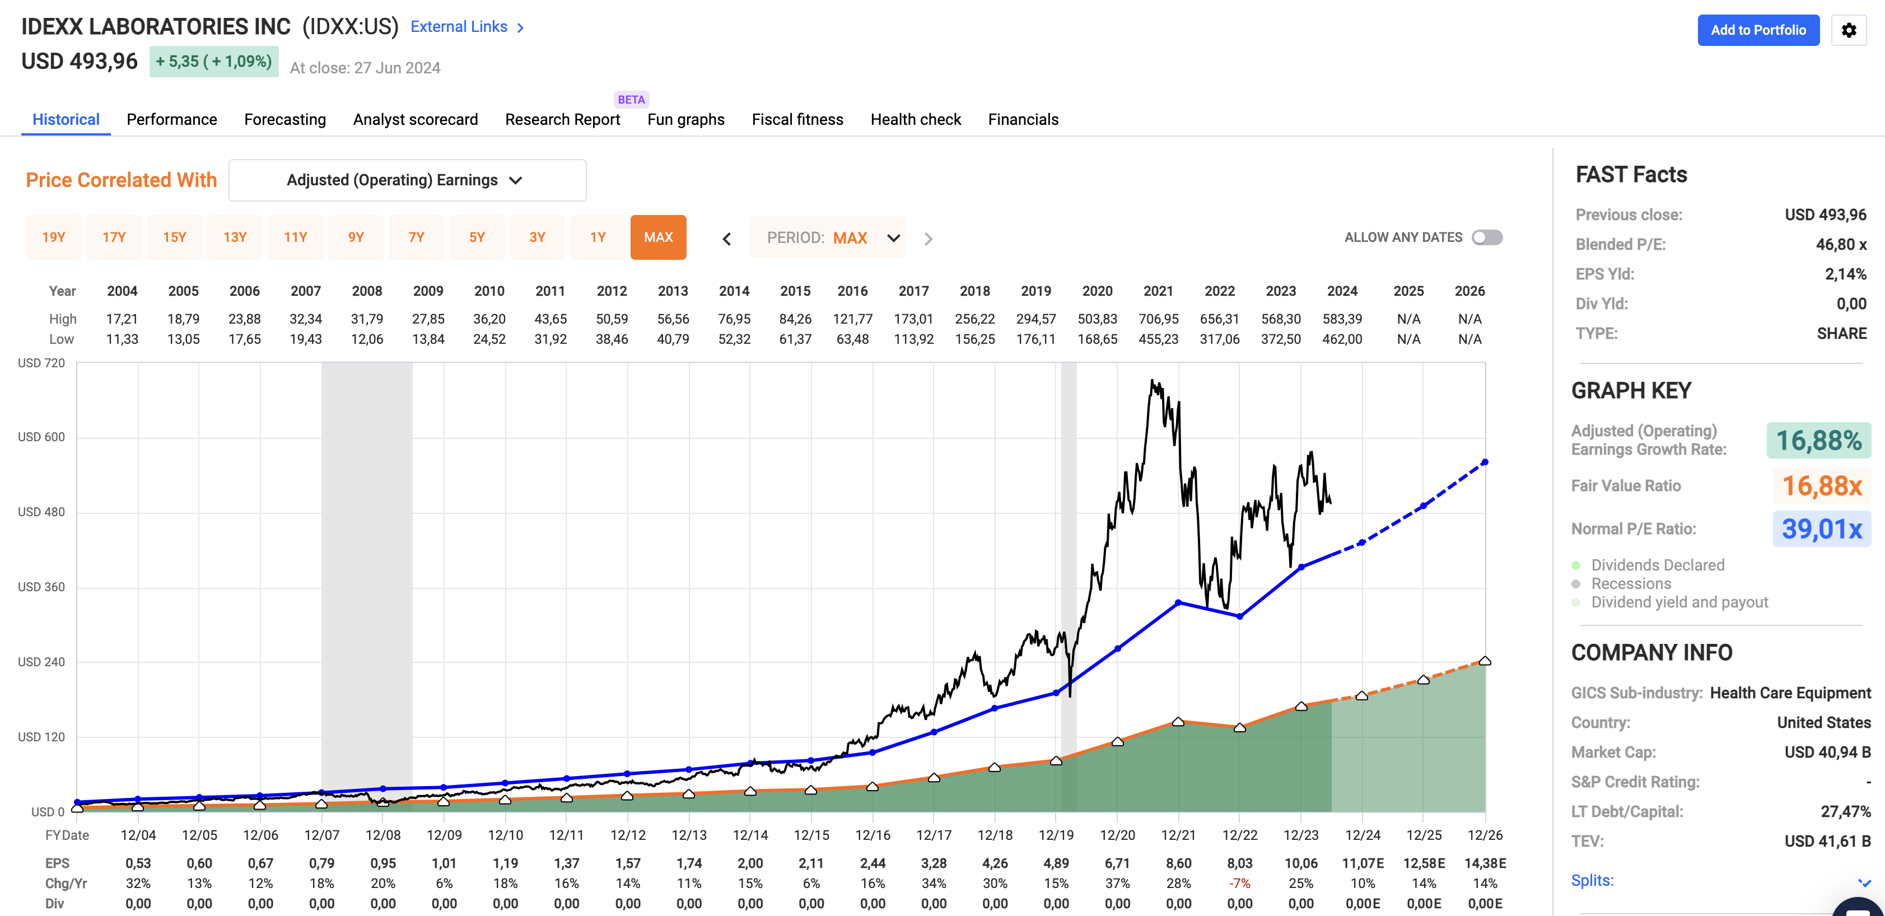Click the 46,80 x Blended P/E value
This screenshot has height=916, width=1885.
pyautogui.click(x=1841, y=244)
